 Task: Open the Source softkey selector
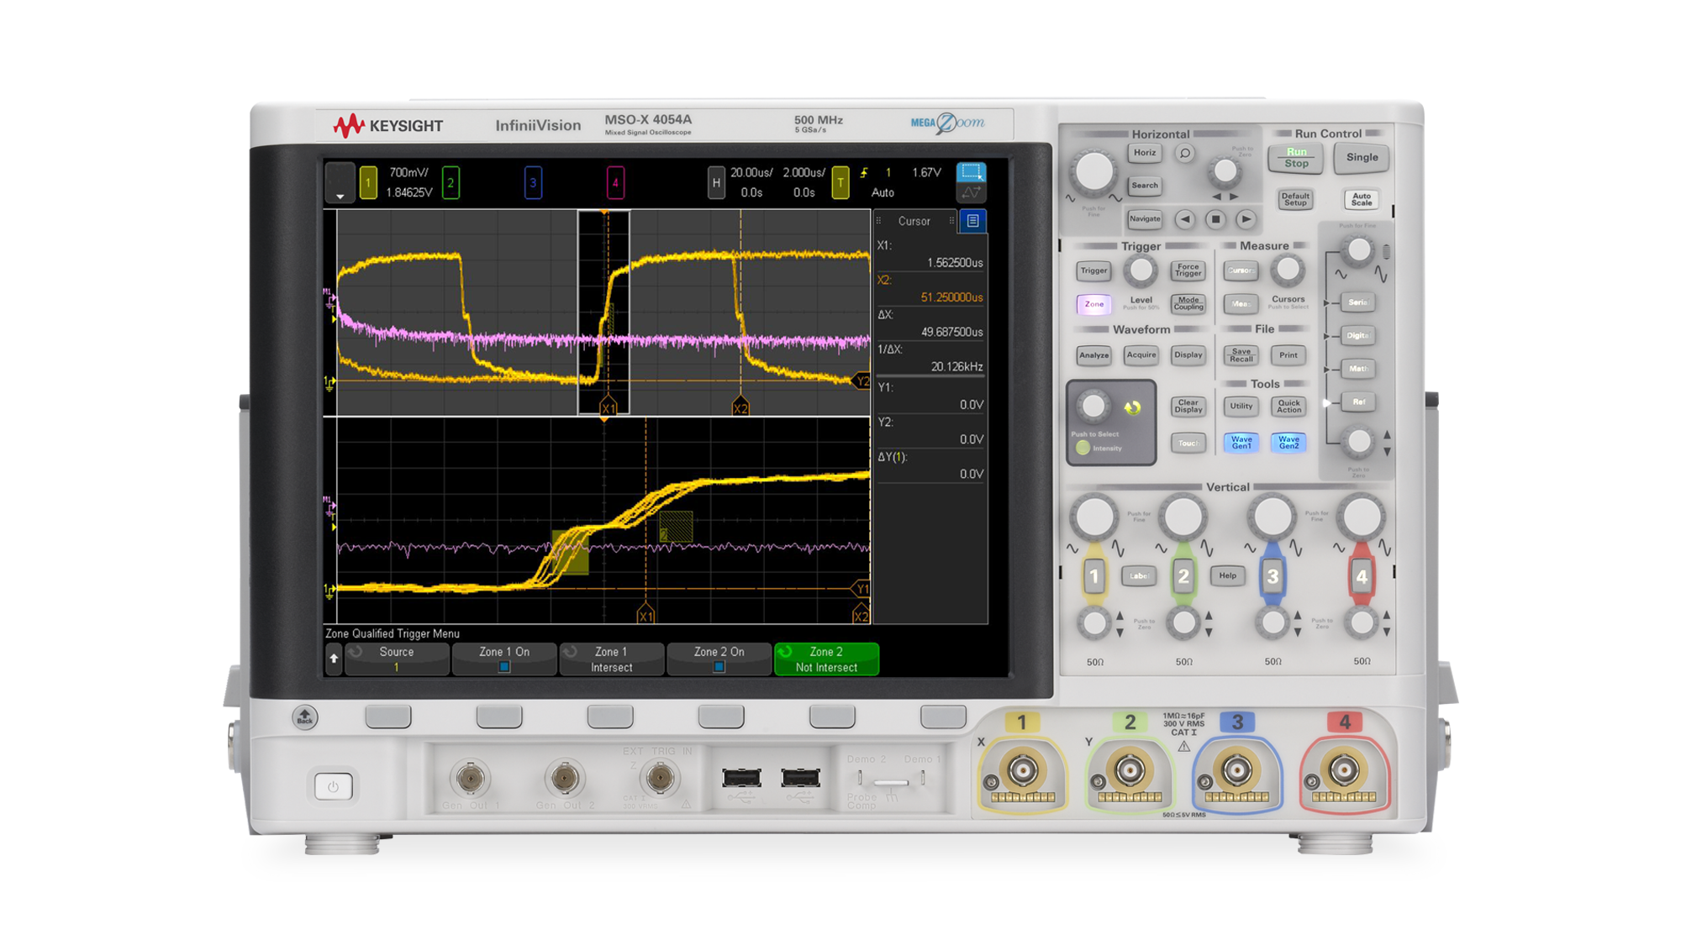tap(397, 659)
